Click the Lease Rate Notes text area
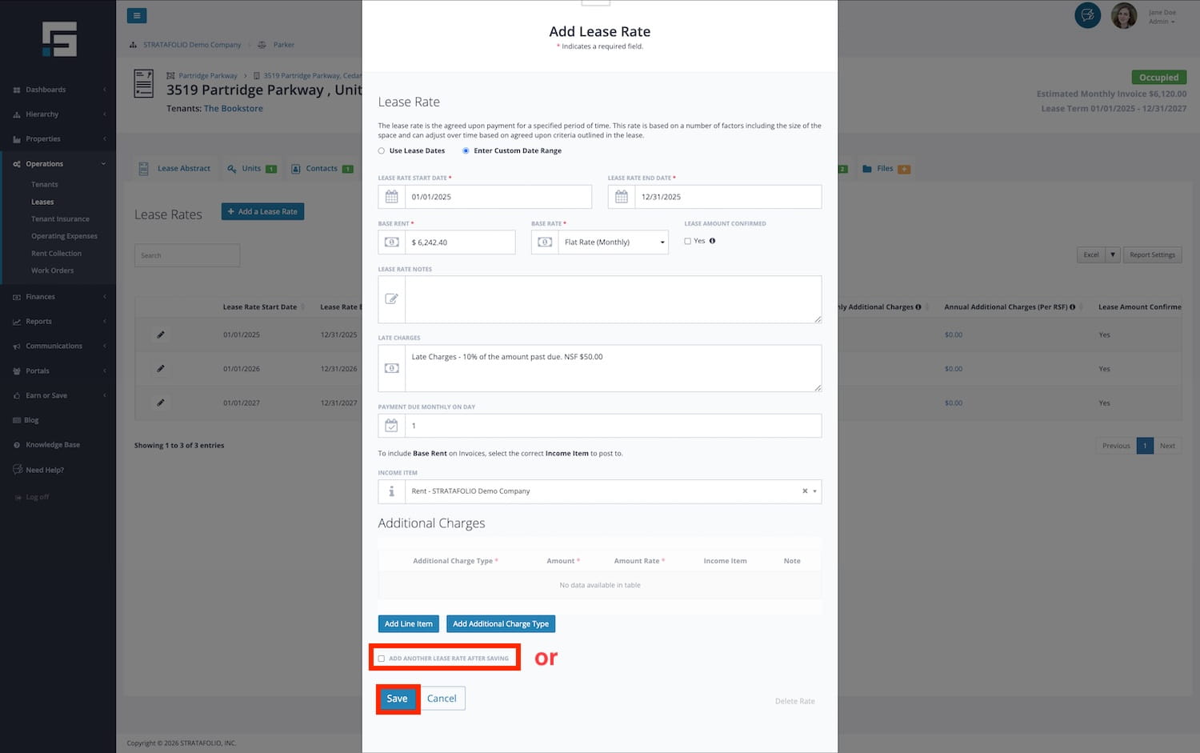This screenshot has width=1200, height=753. [612, 299]
